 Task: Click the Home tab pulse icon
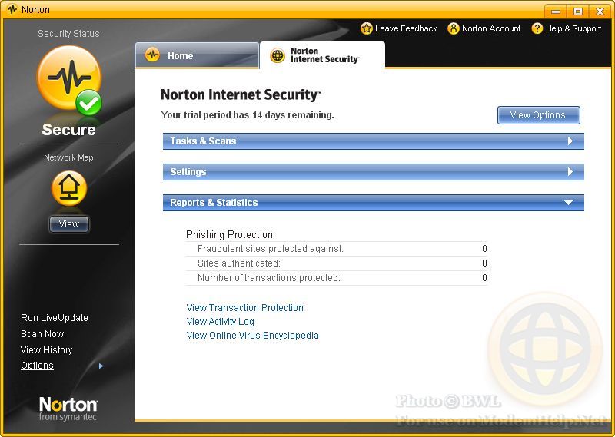point(152,55)
